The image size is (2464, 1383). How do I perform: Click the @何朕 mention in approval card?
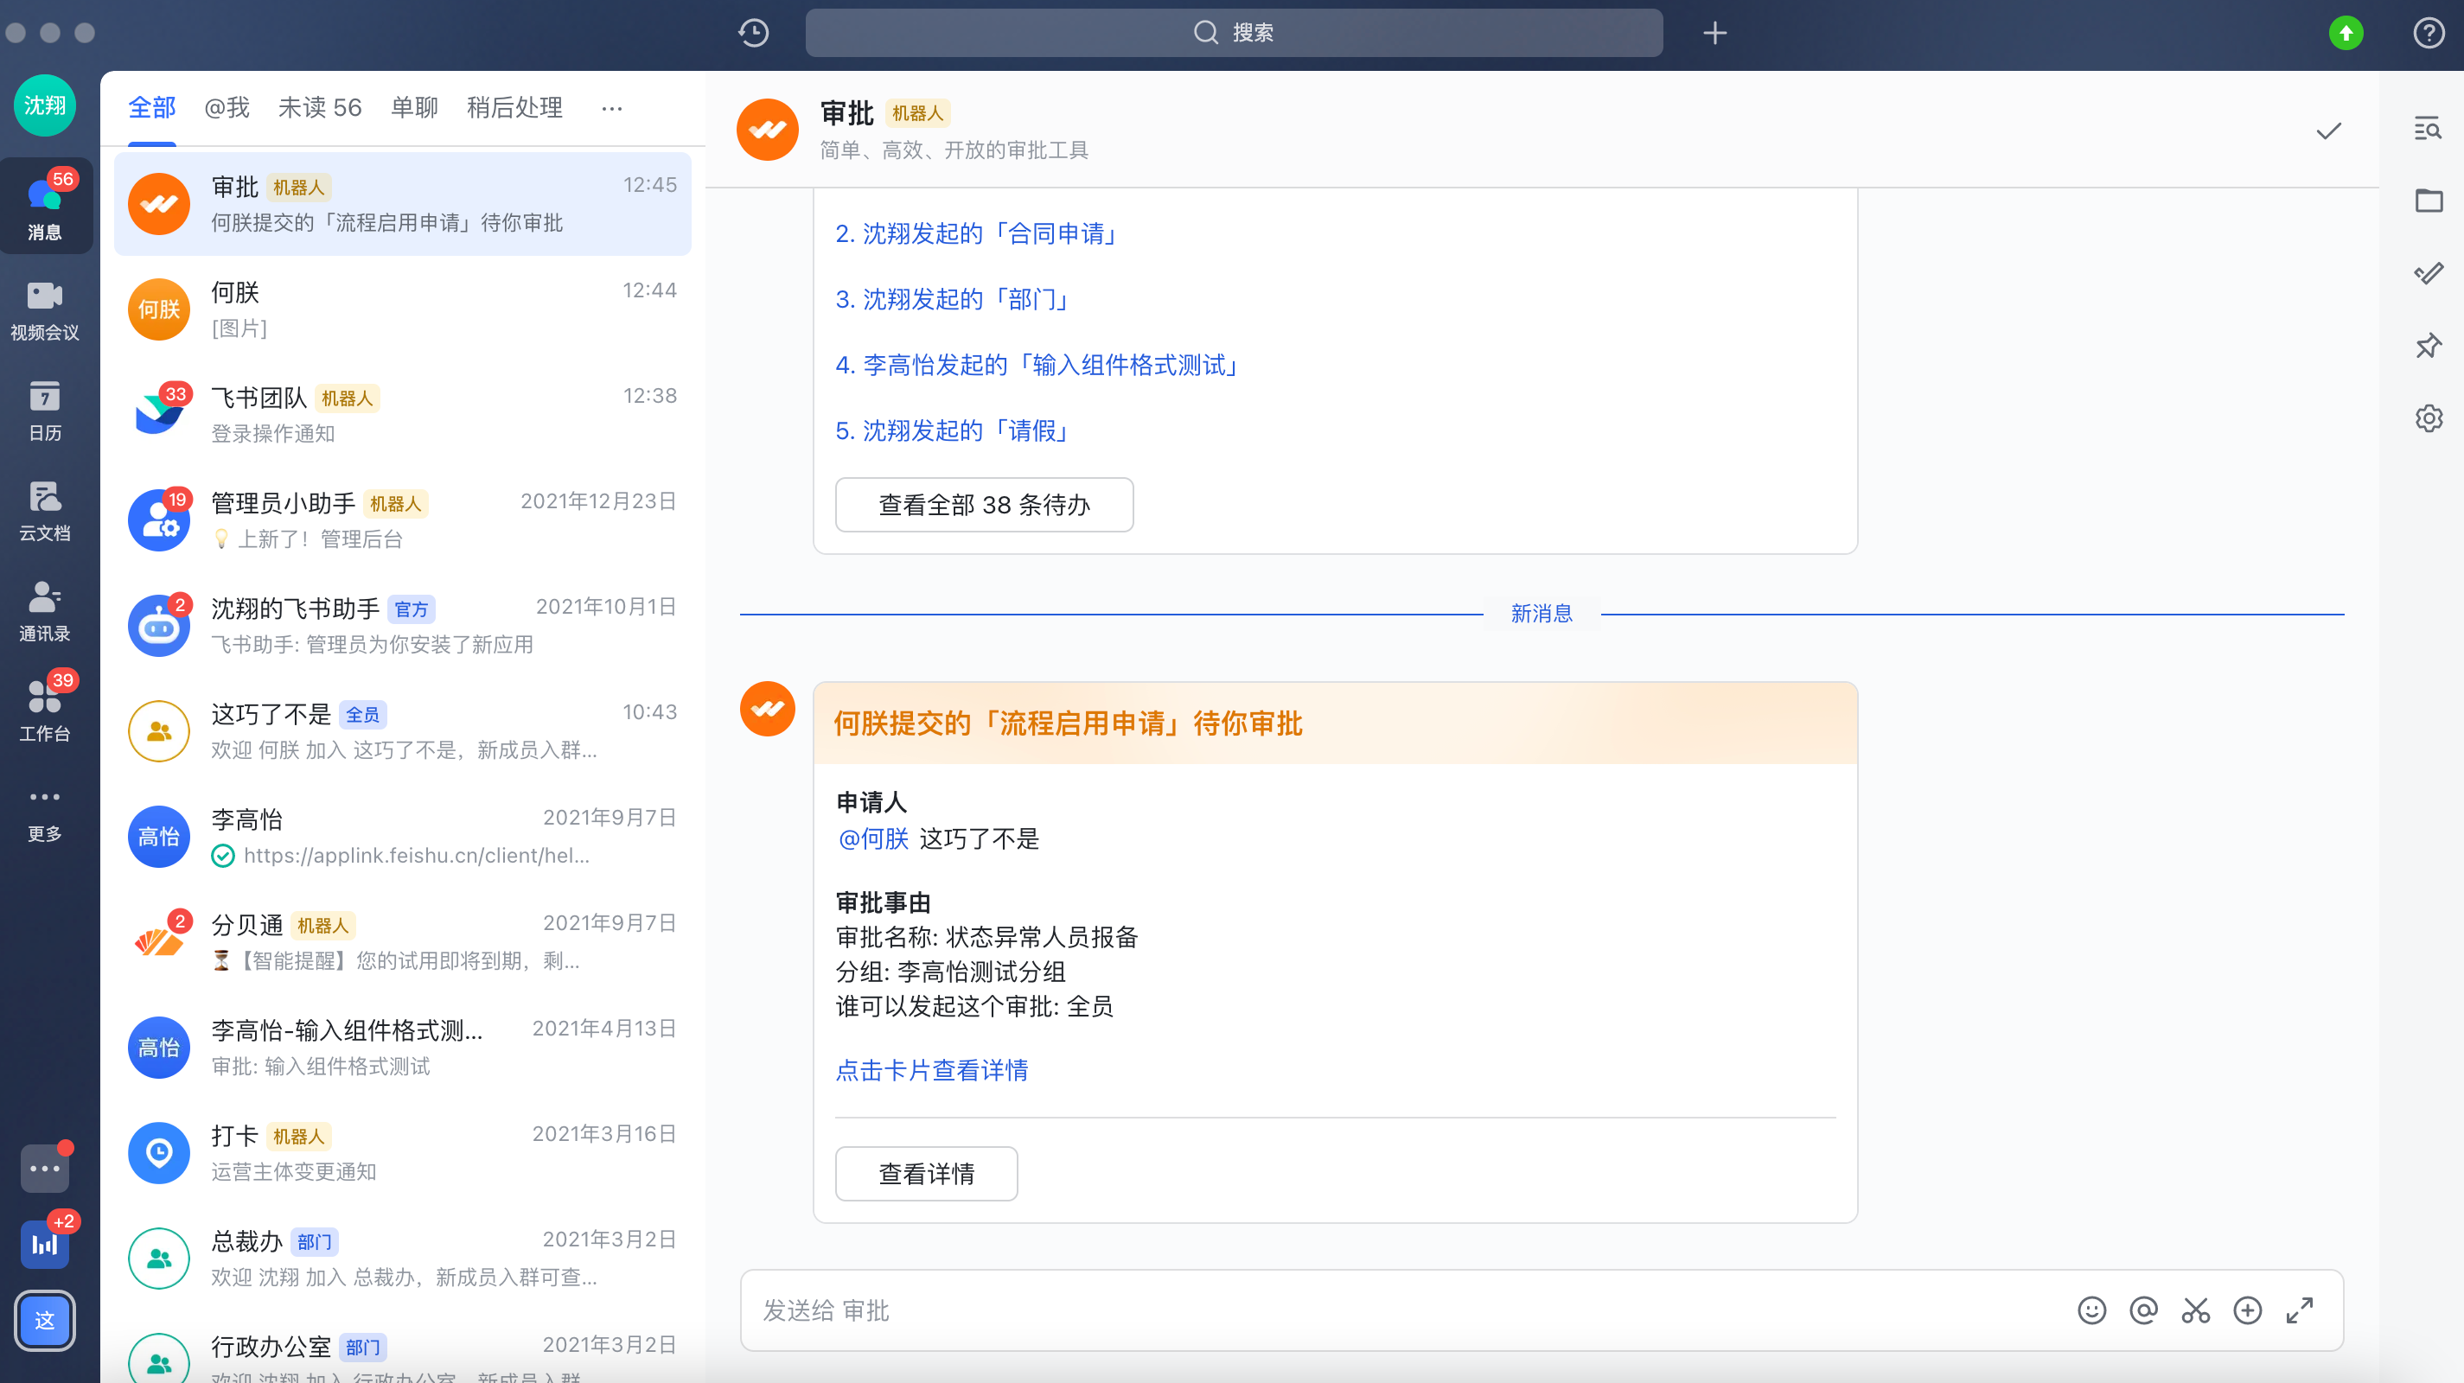click(x=873, y=838)
